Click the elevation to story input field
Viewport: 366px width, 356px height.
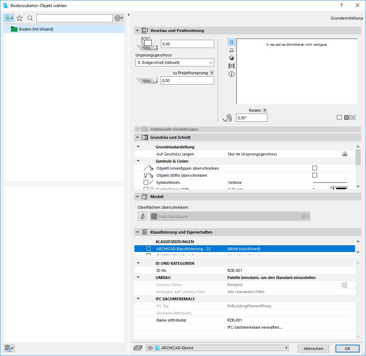[188, 44]
